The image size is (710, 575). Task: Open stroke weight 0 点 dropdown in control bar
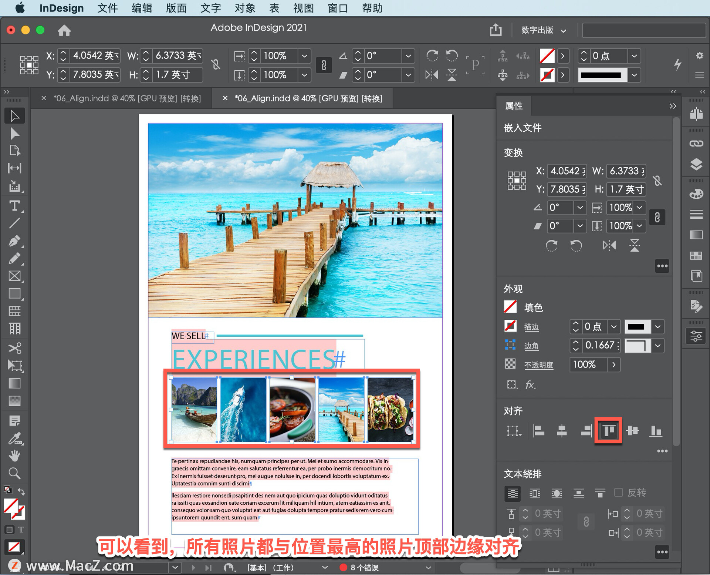634,56
